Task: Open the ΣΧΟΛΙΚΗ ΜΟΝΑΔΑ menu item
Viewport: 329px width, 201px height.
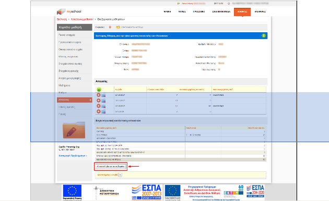Action: [221, 11]
